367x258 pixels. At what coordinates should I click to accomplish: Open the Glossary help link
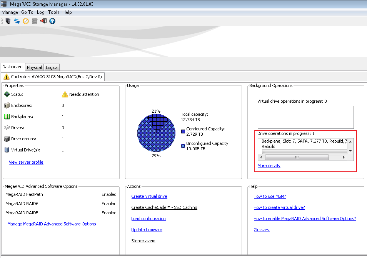click(262, 230)
